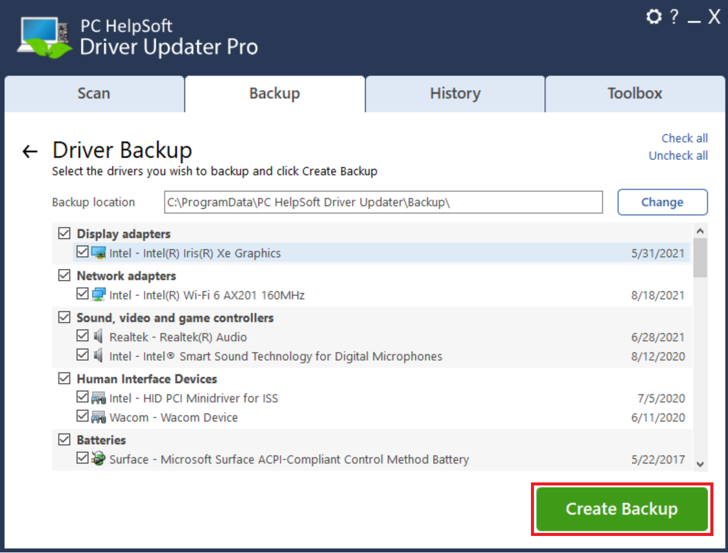Select the Backup tab
The height and width of the screenshot is (553, 728).
tap(275, 94)
